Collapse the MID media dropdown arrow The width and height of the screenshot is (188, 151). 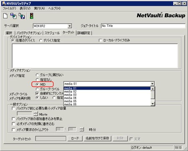[152, 84]
